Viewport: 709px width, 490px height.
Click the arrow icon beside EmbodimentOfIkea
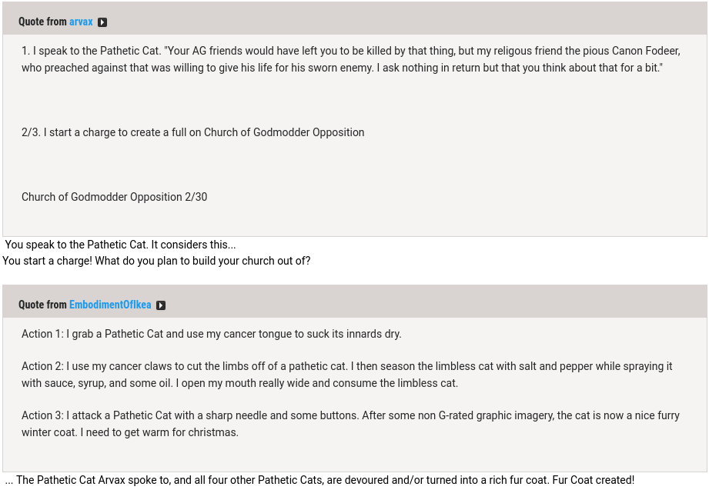[x=161, y=305]
